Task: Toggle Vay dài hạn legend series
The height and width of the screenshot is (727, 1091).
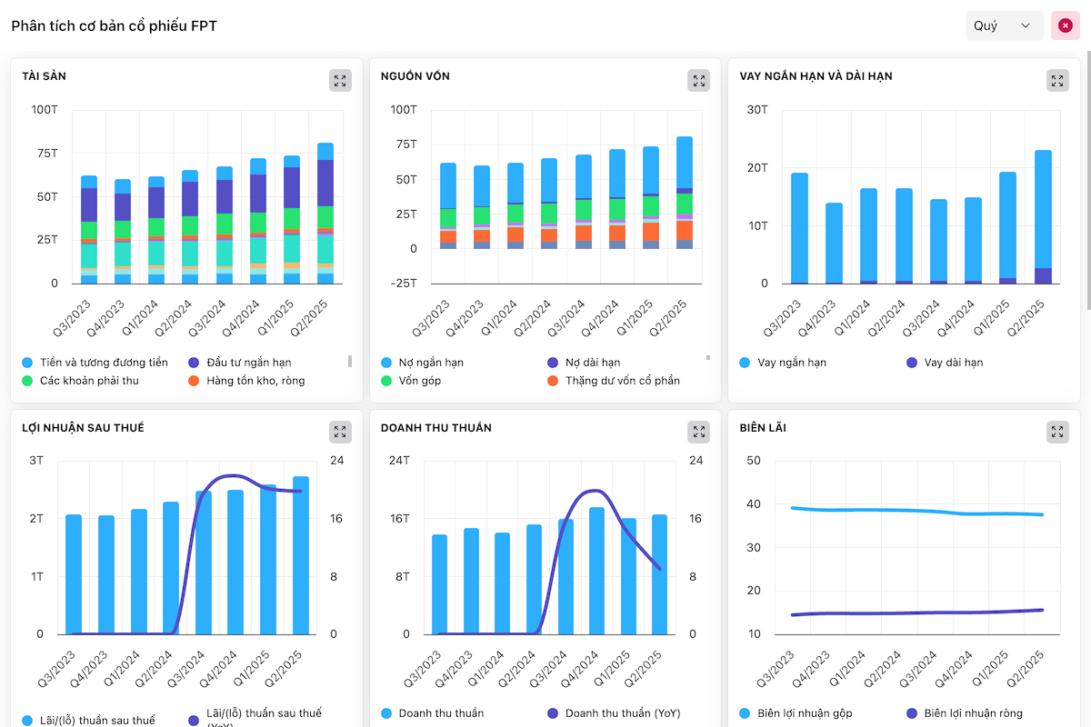Action: point(953,363)
